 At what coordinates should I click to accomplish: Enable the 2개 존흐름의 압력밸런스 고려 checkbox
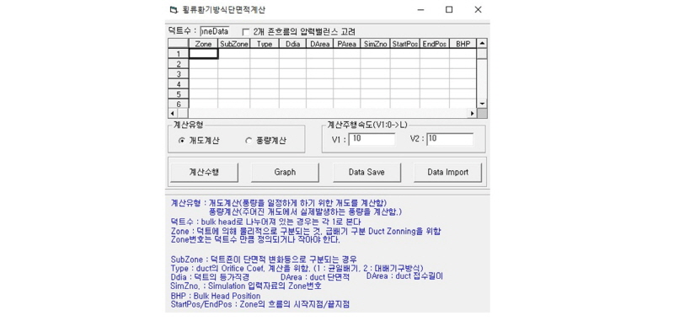coord(246,32)
